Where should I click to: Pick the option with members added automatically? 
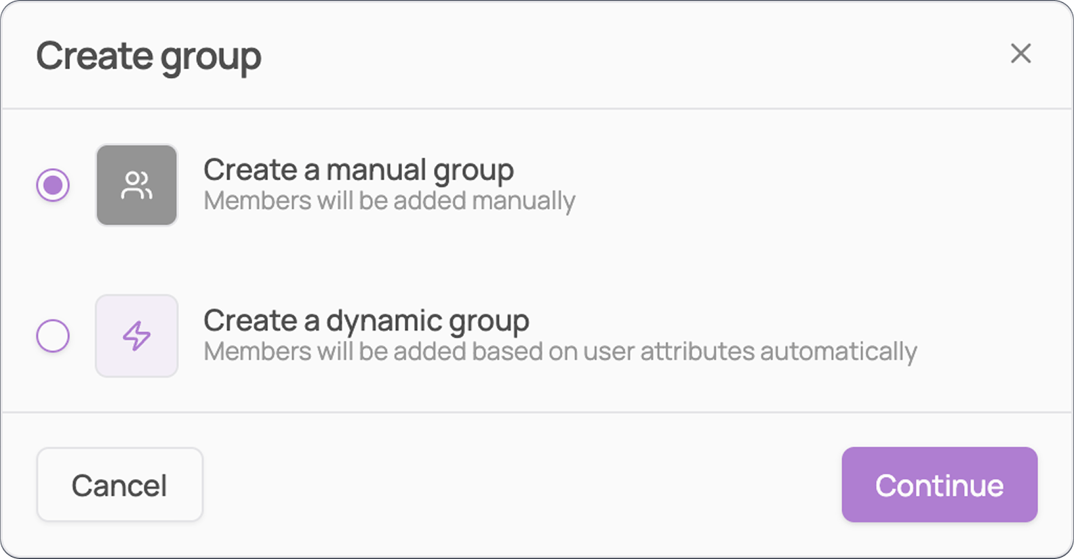pos(53,336)
